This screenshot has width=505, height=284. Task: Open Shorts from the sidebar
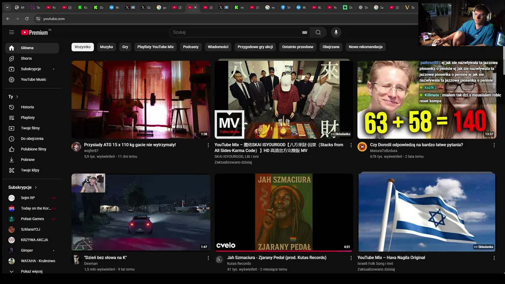click(32, 58)
